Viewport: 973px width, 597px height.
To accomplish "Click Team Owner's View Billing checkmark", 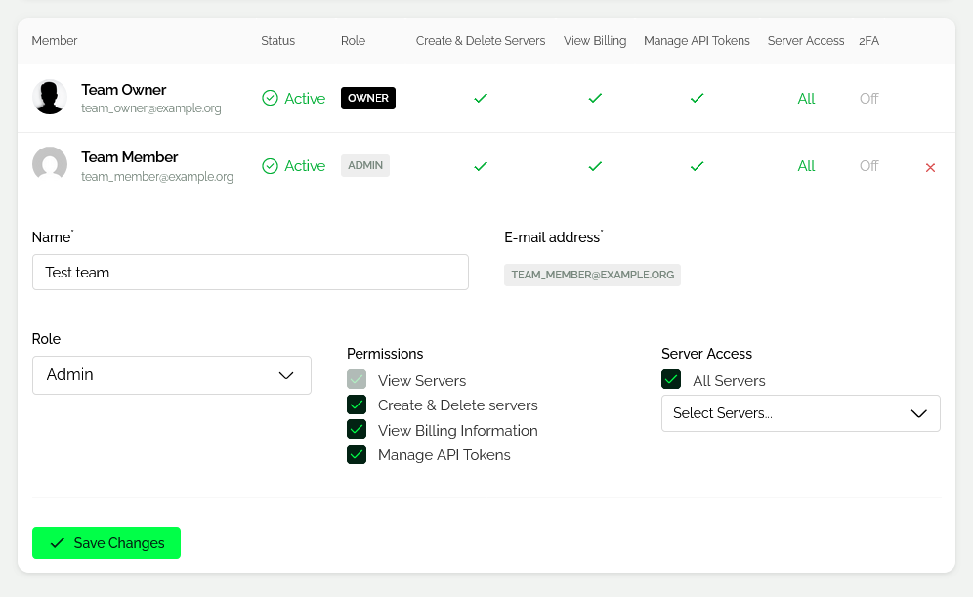I will point(595,98).
